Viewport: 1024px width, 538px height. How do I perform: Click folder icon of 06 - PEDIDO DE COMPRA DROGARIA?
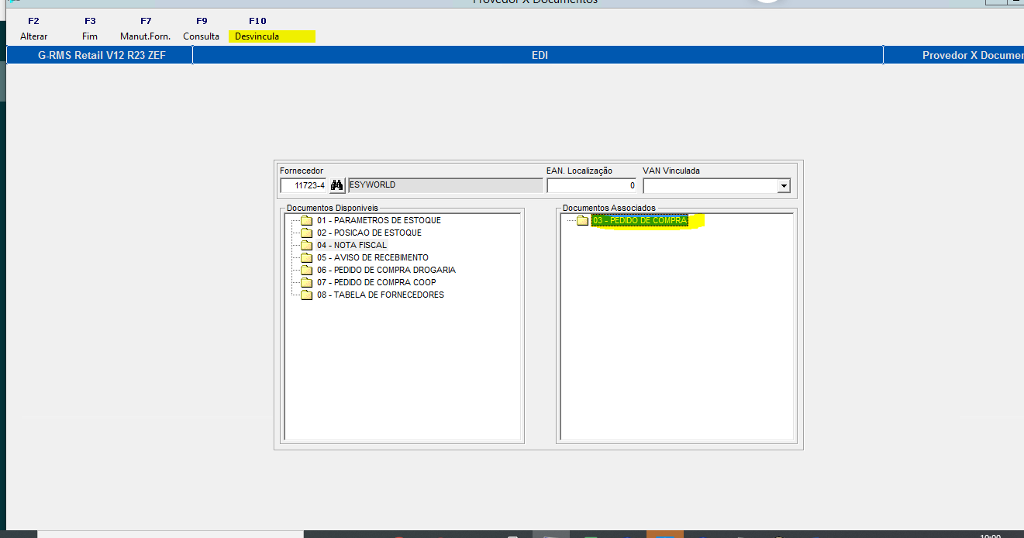pos(306,270)
